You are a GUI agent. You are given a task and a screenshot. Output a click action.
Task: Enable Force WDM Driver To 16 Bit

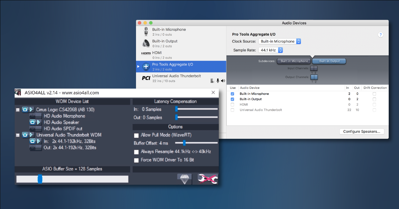pos(136,160)
